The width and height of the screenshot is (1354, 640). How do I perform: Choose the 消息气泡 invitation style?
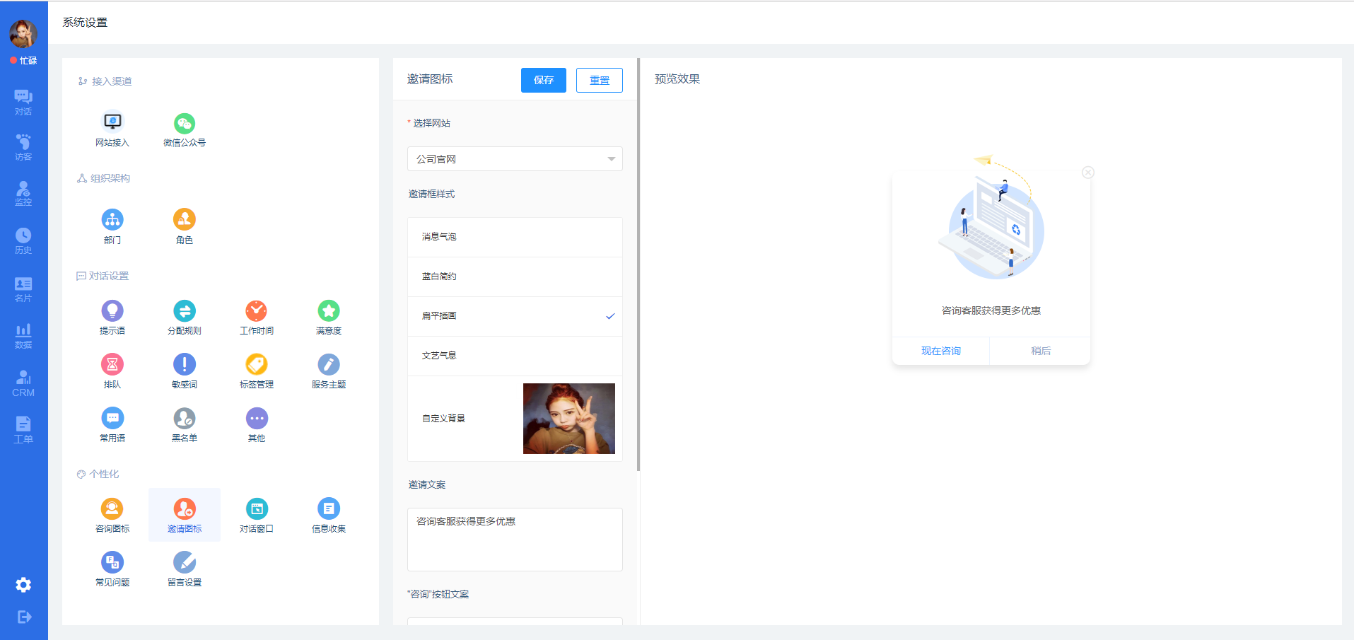515,237
